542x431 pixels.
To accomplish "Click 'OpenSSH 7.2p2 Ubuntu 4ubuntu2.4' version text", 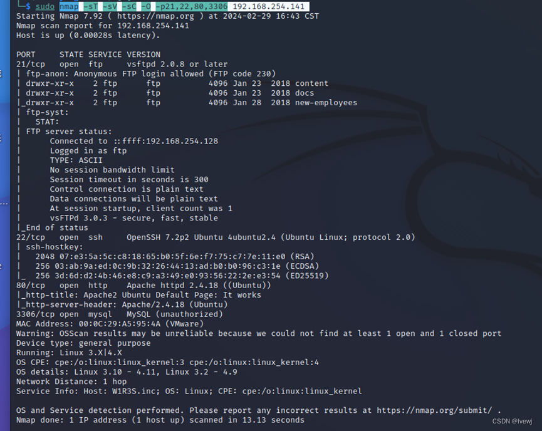I will click(201, 237).
